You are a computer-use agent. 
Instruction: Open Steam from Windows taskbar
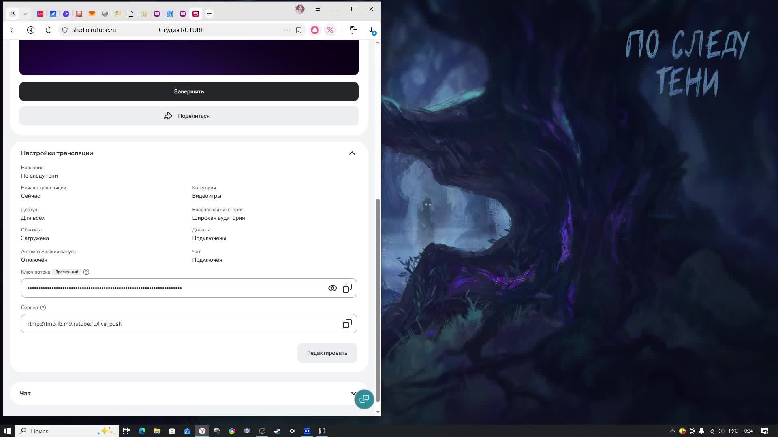(x=277, y=431)
